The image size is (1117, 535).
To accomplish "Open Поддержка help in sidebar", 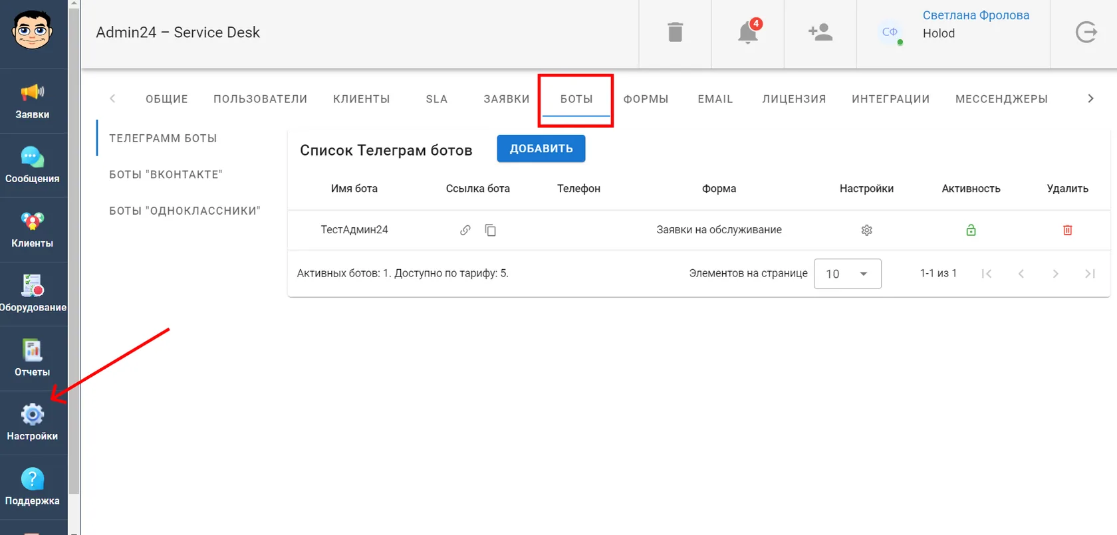I will coord(33,487).
